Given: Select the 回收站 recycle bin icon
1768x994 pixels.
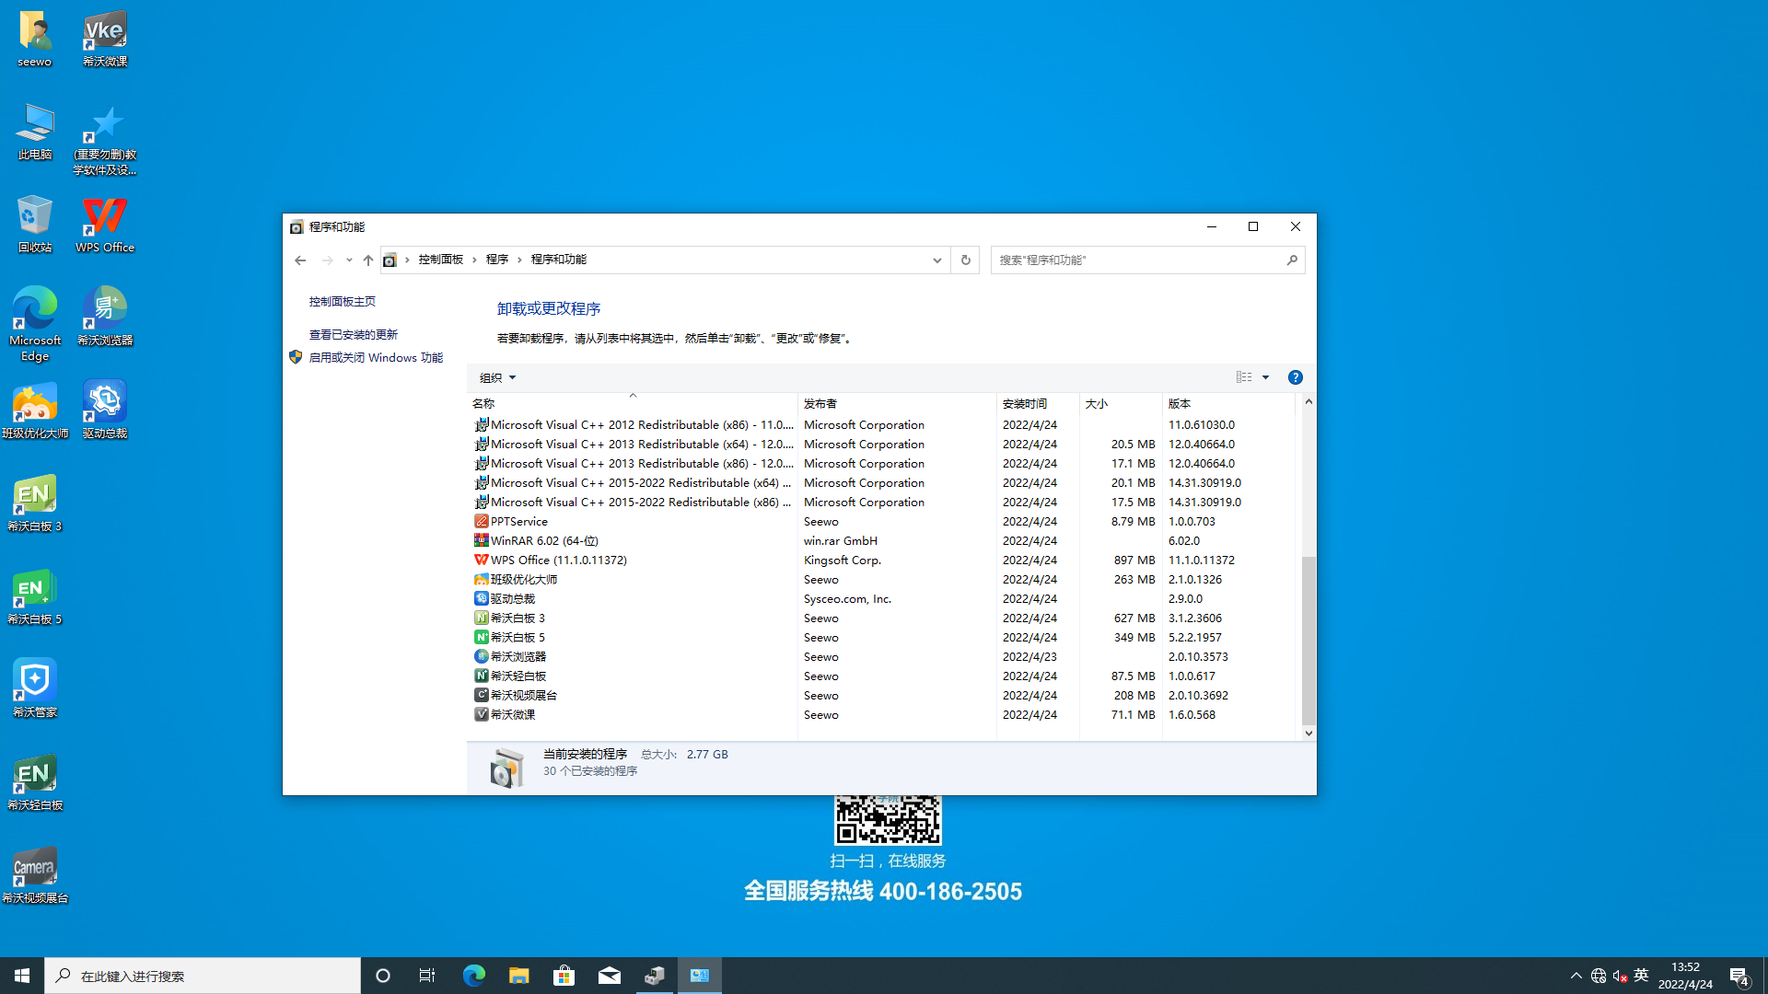Looking at the screenshot, I should coord(35,225).
